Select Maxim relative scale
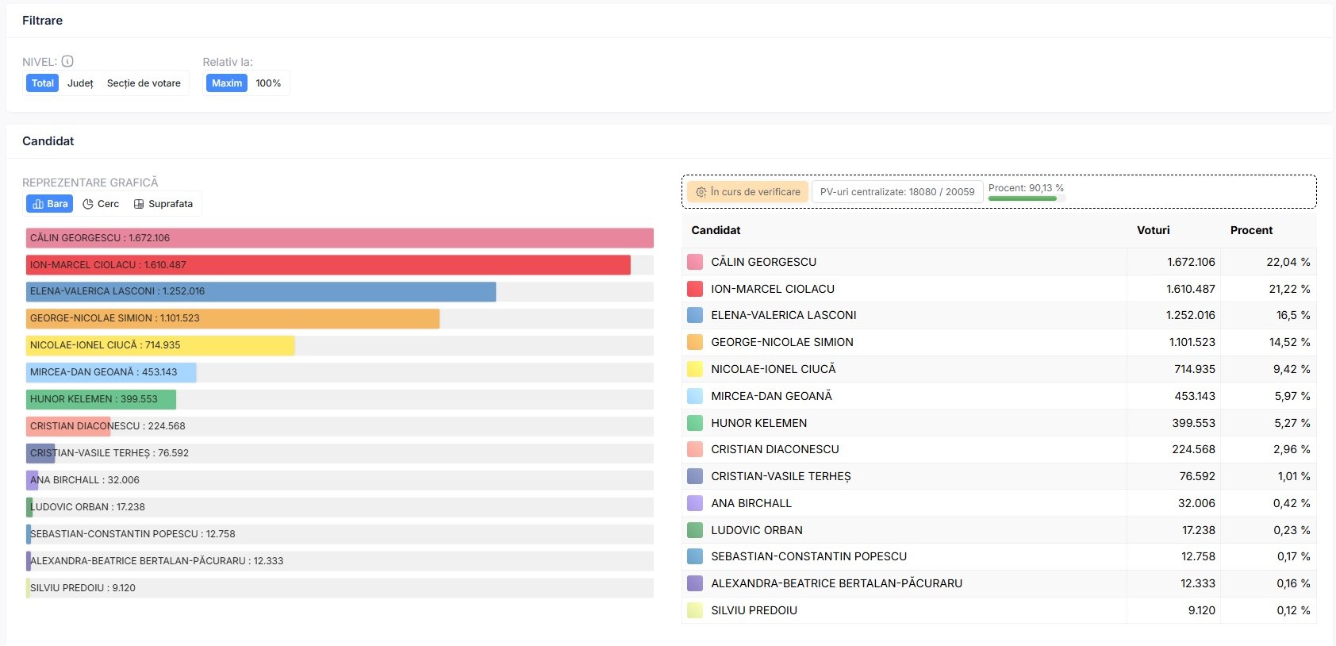 coord(227,83)
